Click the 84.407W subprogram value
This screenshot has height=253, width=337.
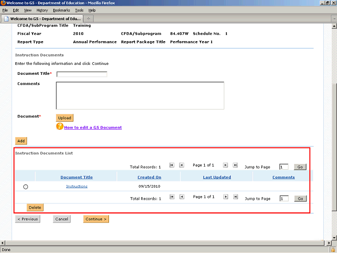tap(179, 34)
